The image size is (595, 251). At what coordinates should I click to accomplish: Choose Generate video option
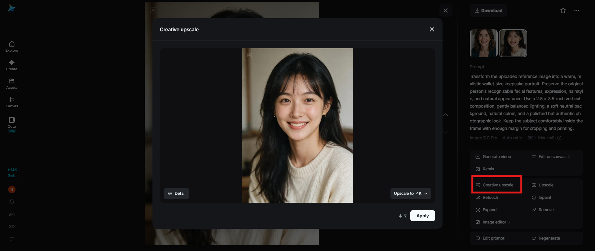pyautogui.click(x=493, y=157)
